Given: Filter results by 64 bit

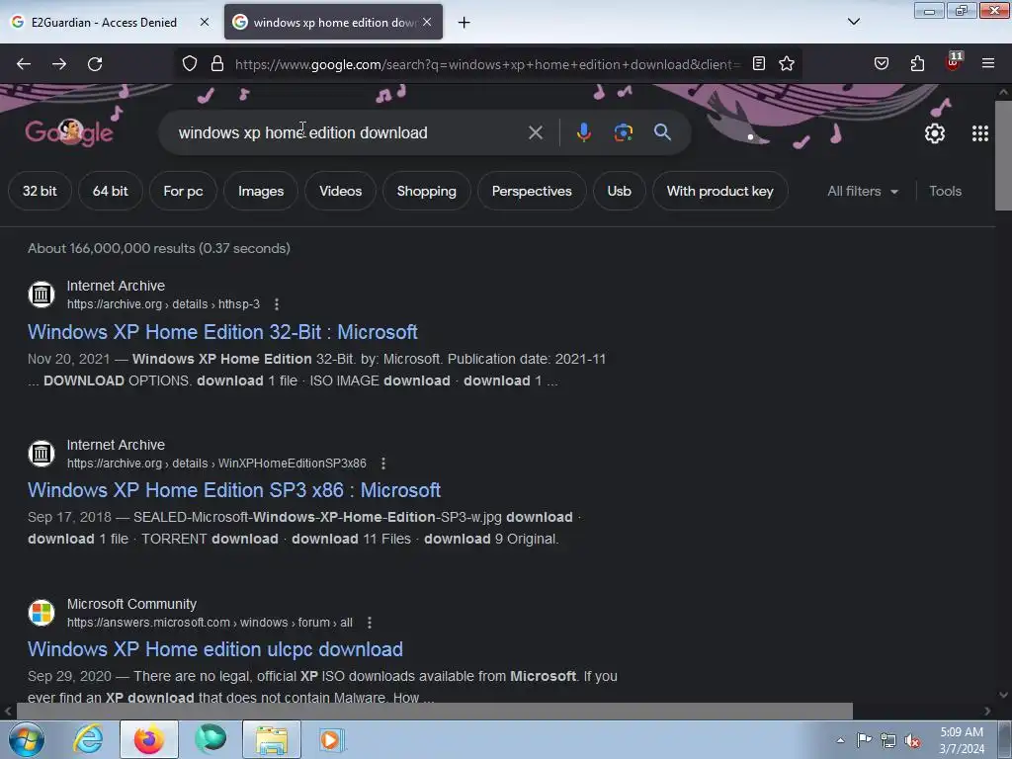Looking at the screenshot, I should 110,191.
